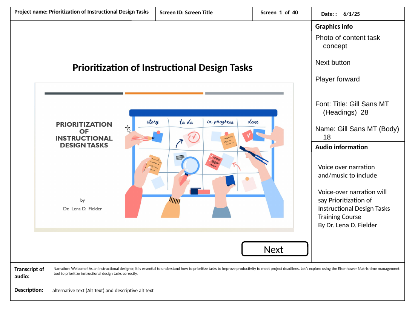Click the 'in progress' column header on the board
415x311 pixels.
coord(220,122)
